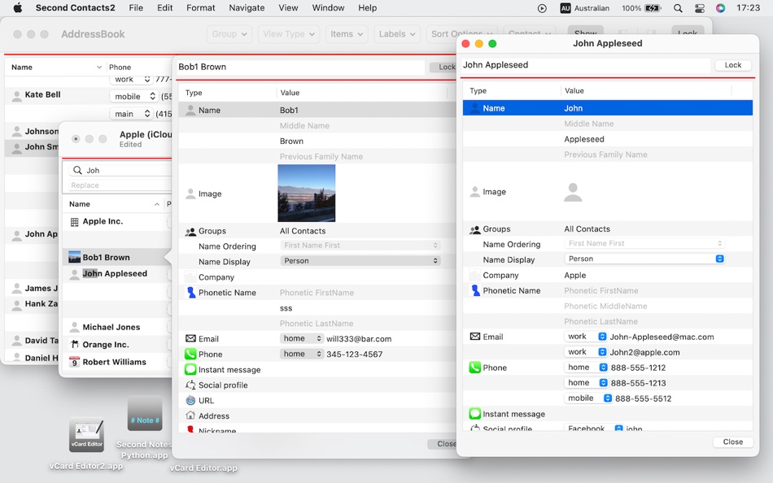Open Labels toolbar menu in AddressBook window

(x=397, y=34)
